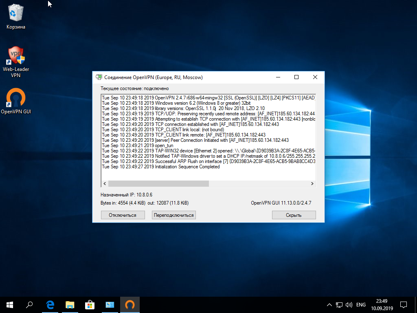This screenshot has width=417, height=313.
Task: Click 'Текущее состояние: подключено' status text
Action: tap(134, 88)
